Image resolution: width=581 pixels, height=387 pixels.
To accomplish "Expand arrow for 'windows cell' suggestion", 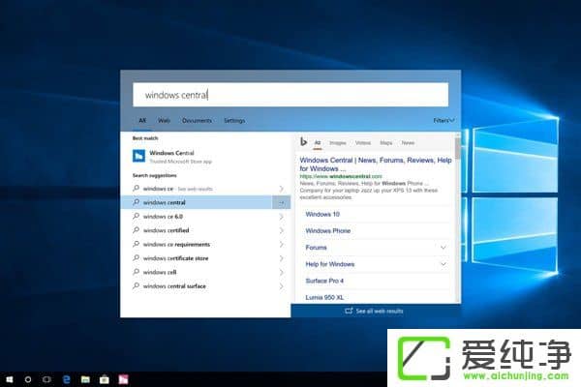I will (281, 273).
